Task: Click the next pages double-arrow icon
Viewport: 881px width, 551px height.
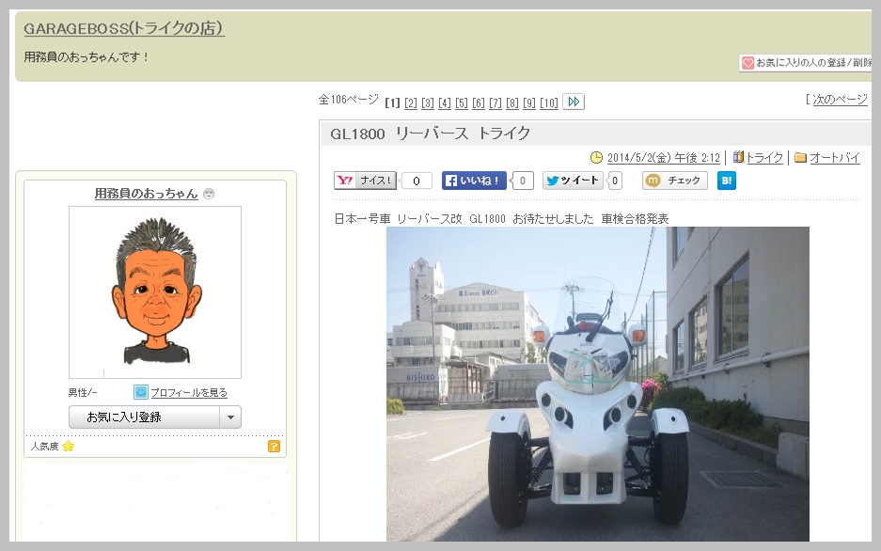Action: [x=574, y=102]
